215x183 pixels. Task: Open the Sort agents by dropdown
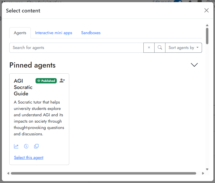click(x=184, y=47)
